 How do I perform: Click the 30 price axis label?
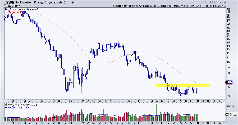(x=228, y=9)
